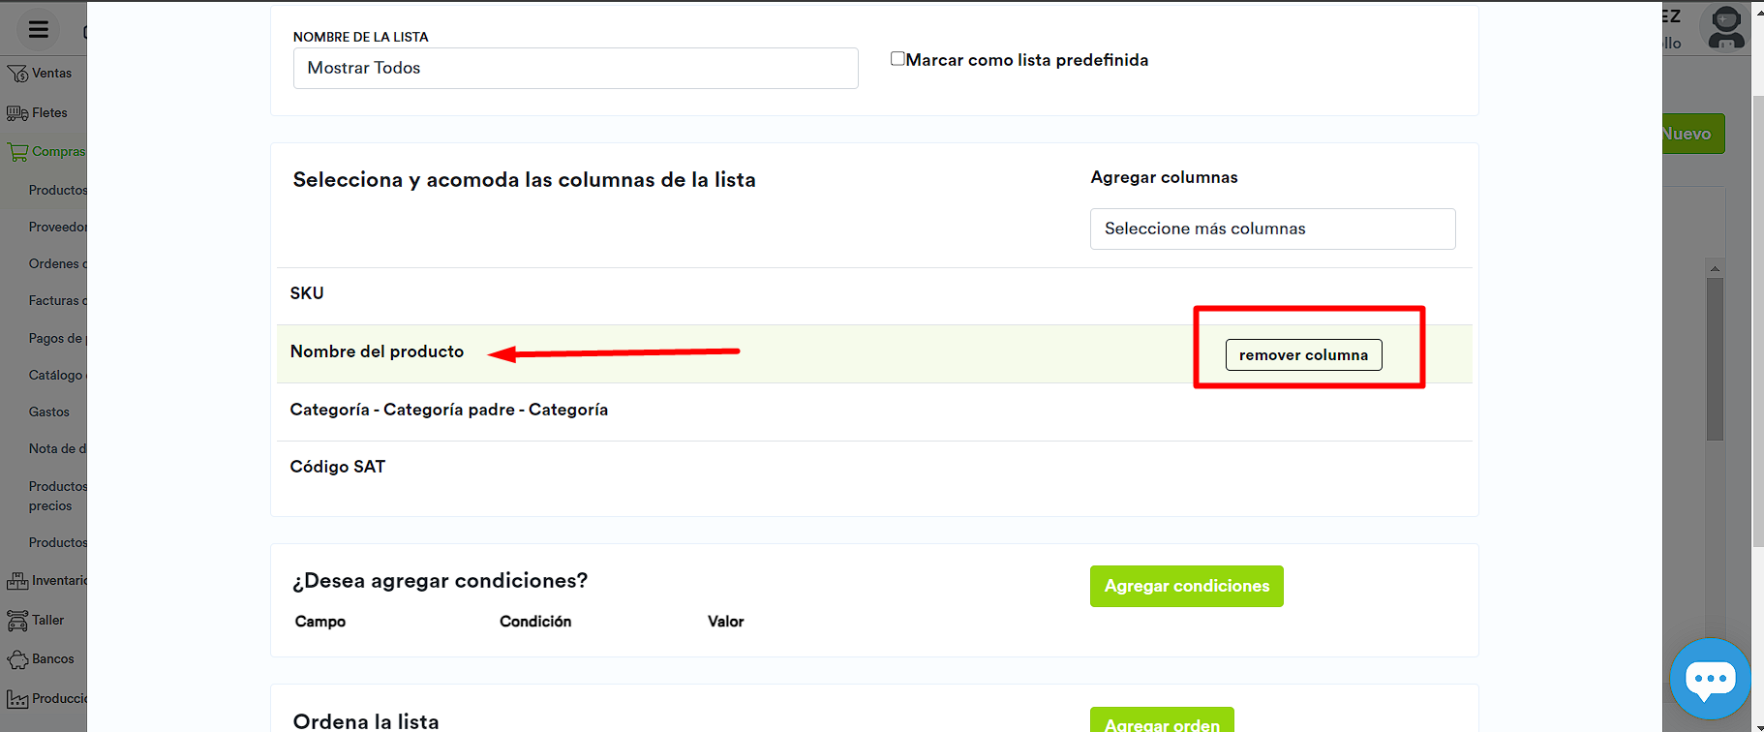Open the Seleccione más columnas dropdown
The width and height of the screenshot is (1764, 732).
(x=1272, y=229)
